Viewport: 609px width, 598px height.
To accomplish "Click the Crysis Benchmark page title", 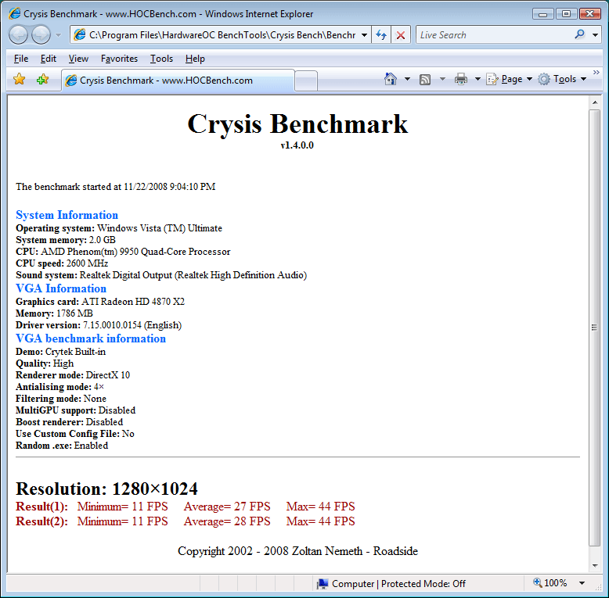I will tap(297, 124).
